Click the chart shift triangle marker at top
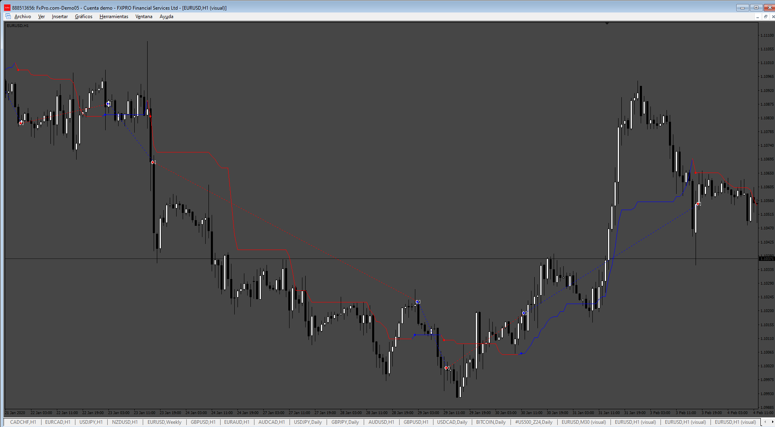 coord(607,23)
